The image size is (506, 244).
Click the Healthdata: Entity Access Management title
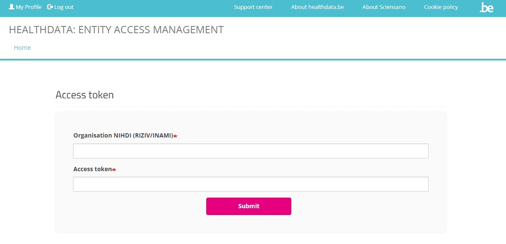click(116, 30)
